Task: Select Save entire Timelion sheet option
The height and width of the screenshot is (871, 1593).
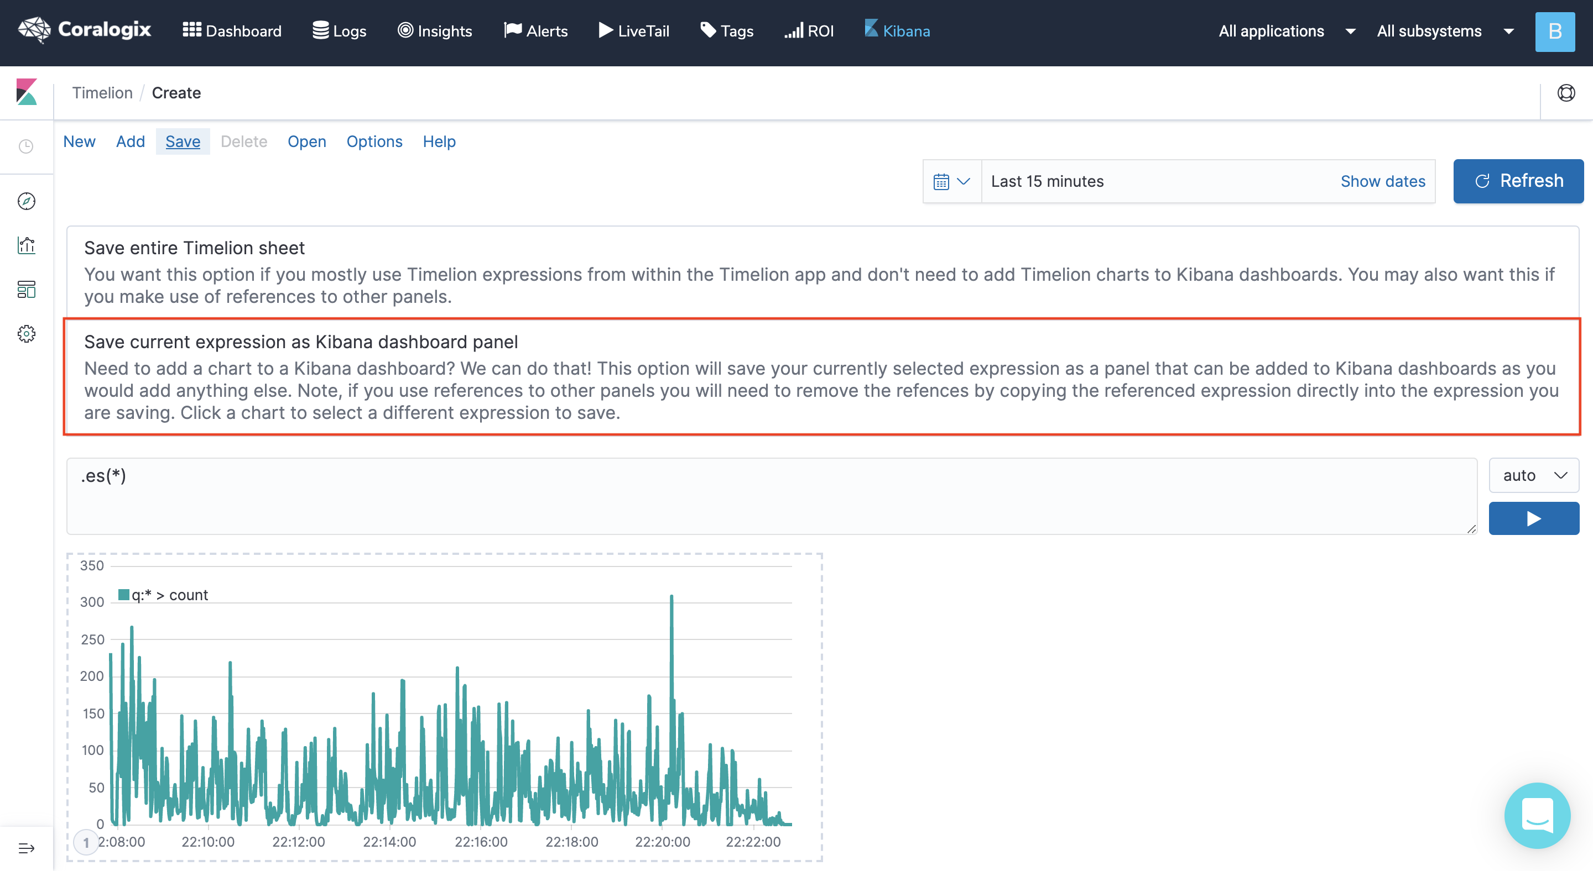Action: click(822, 272)
